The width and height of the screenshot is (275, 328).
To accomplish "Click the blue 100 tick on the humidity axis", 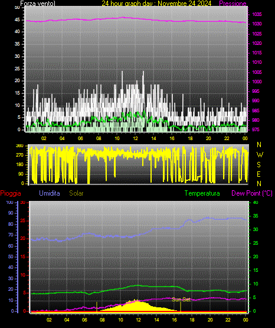I will click(x=9, y=203).
